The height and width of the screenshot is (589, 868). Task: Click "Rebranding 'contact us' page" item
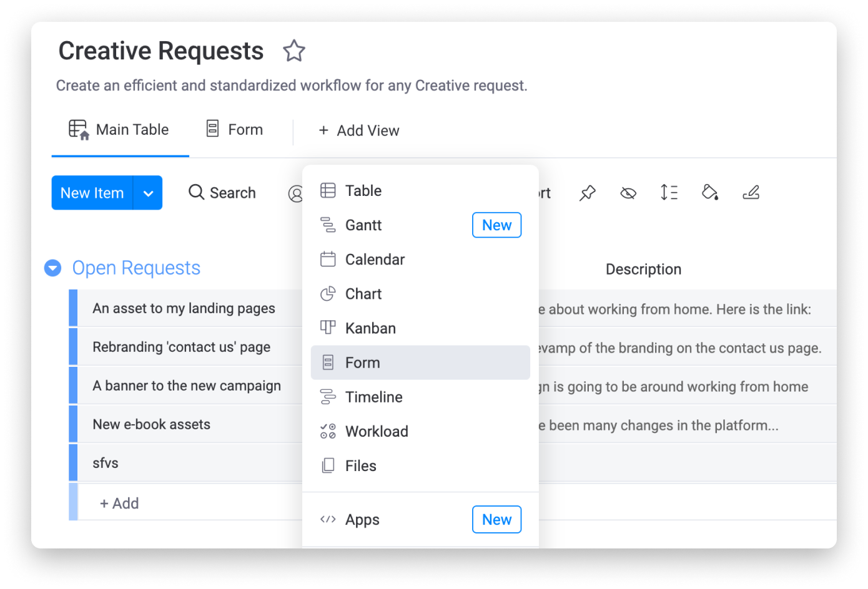(x=181, y=347)
